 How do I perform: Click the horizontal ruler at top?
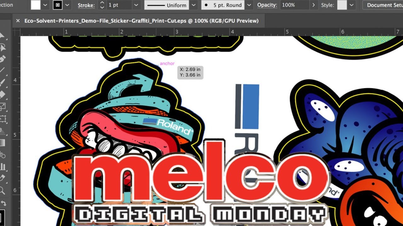(212, 32)
